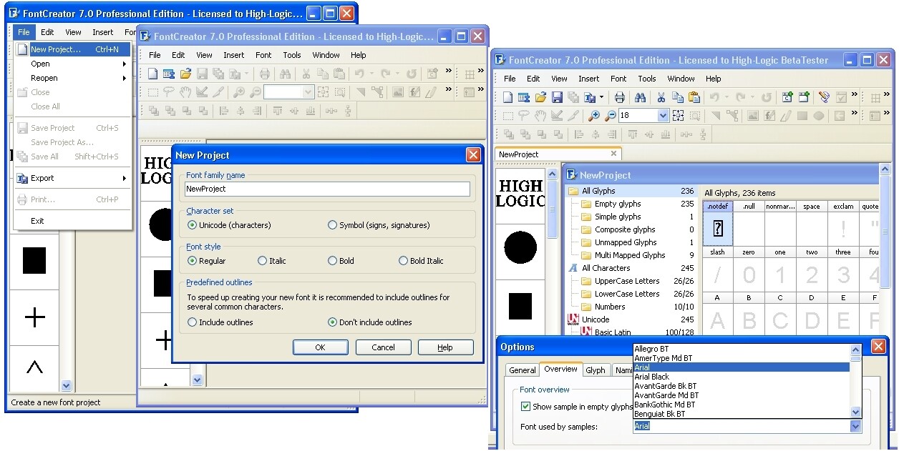The height and width of the screenshot is (451, 899).
Task: Open Font menu in right window
Action: pos(618,79)
